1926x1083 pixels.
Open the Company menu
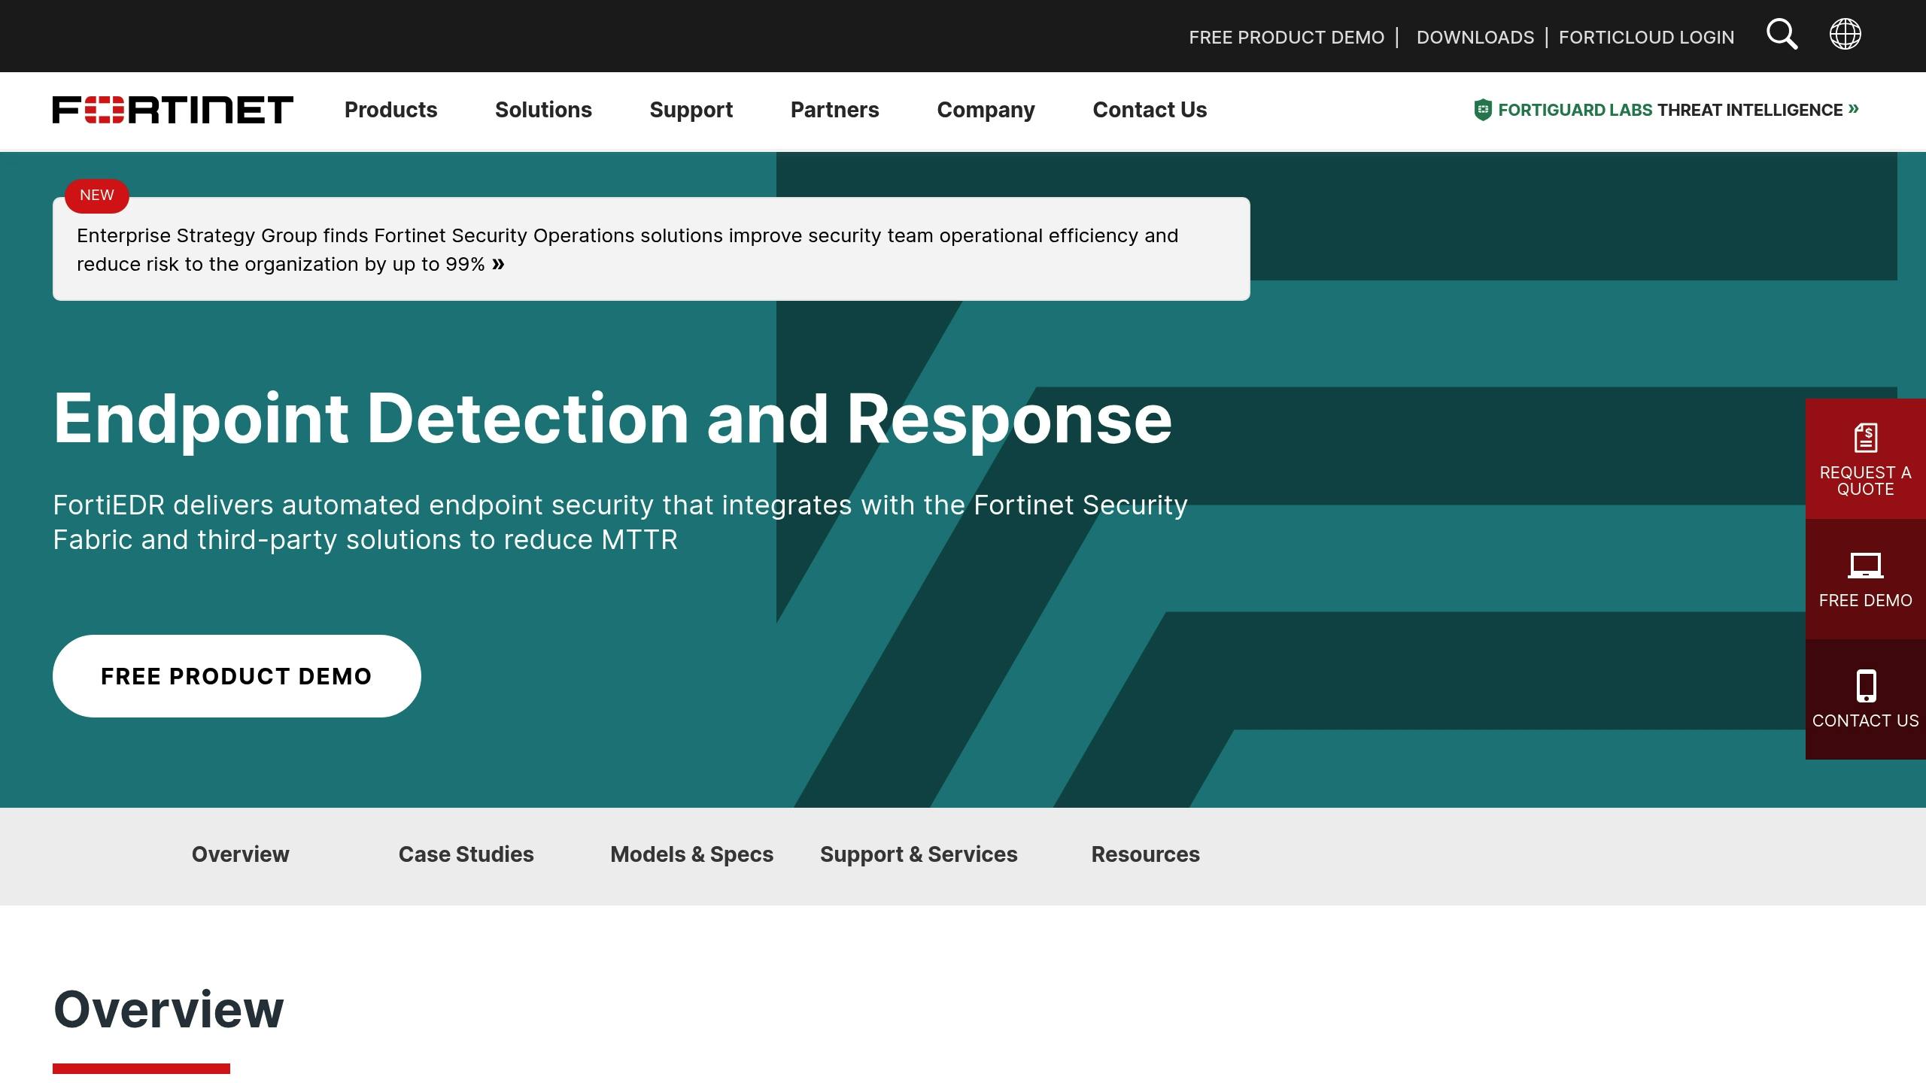[x=986, y=110]
